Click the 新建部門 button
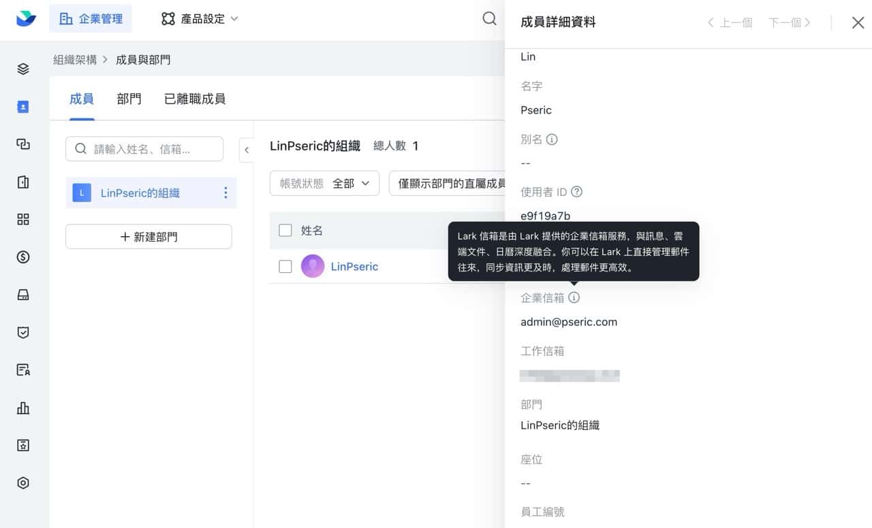Viewport: 872px width, 528px height. [149, 237]
